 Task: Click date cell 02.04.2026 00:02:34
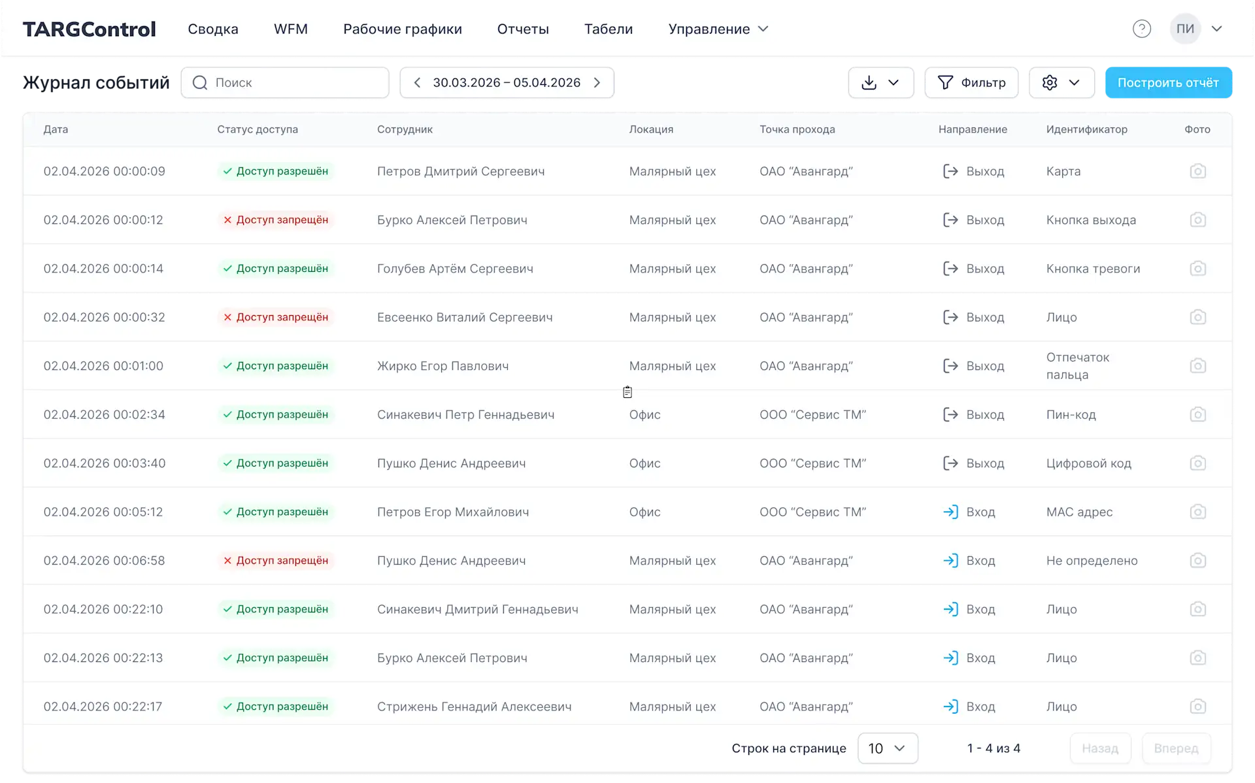[x=104, y=414]
